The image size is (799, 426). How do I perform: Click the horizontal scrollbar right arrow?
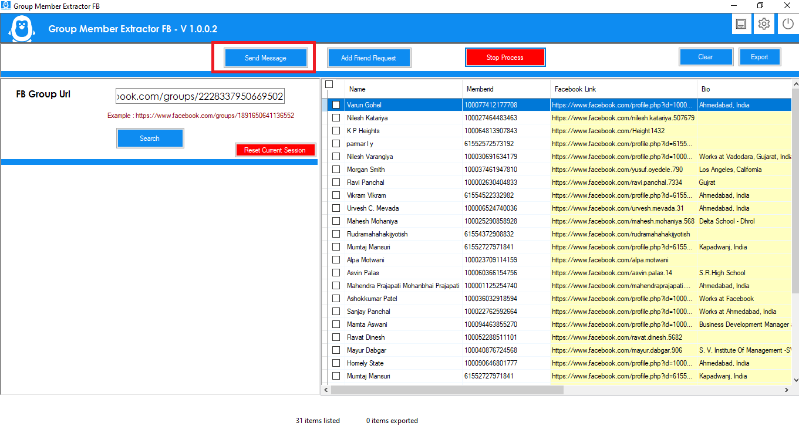click(787, 390)
